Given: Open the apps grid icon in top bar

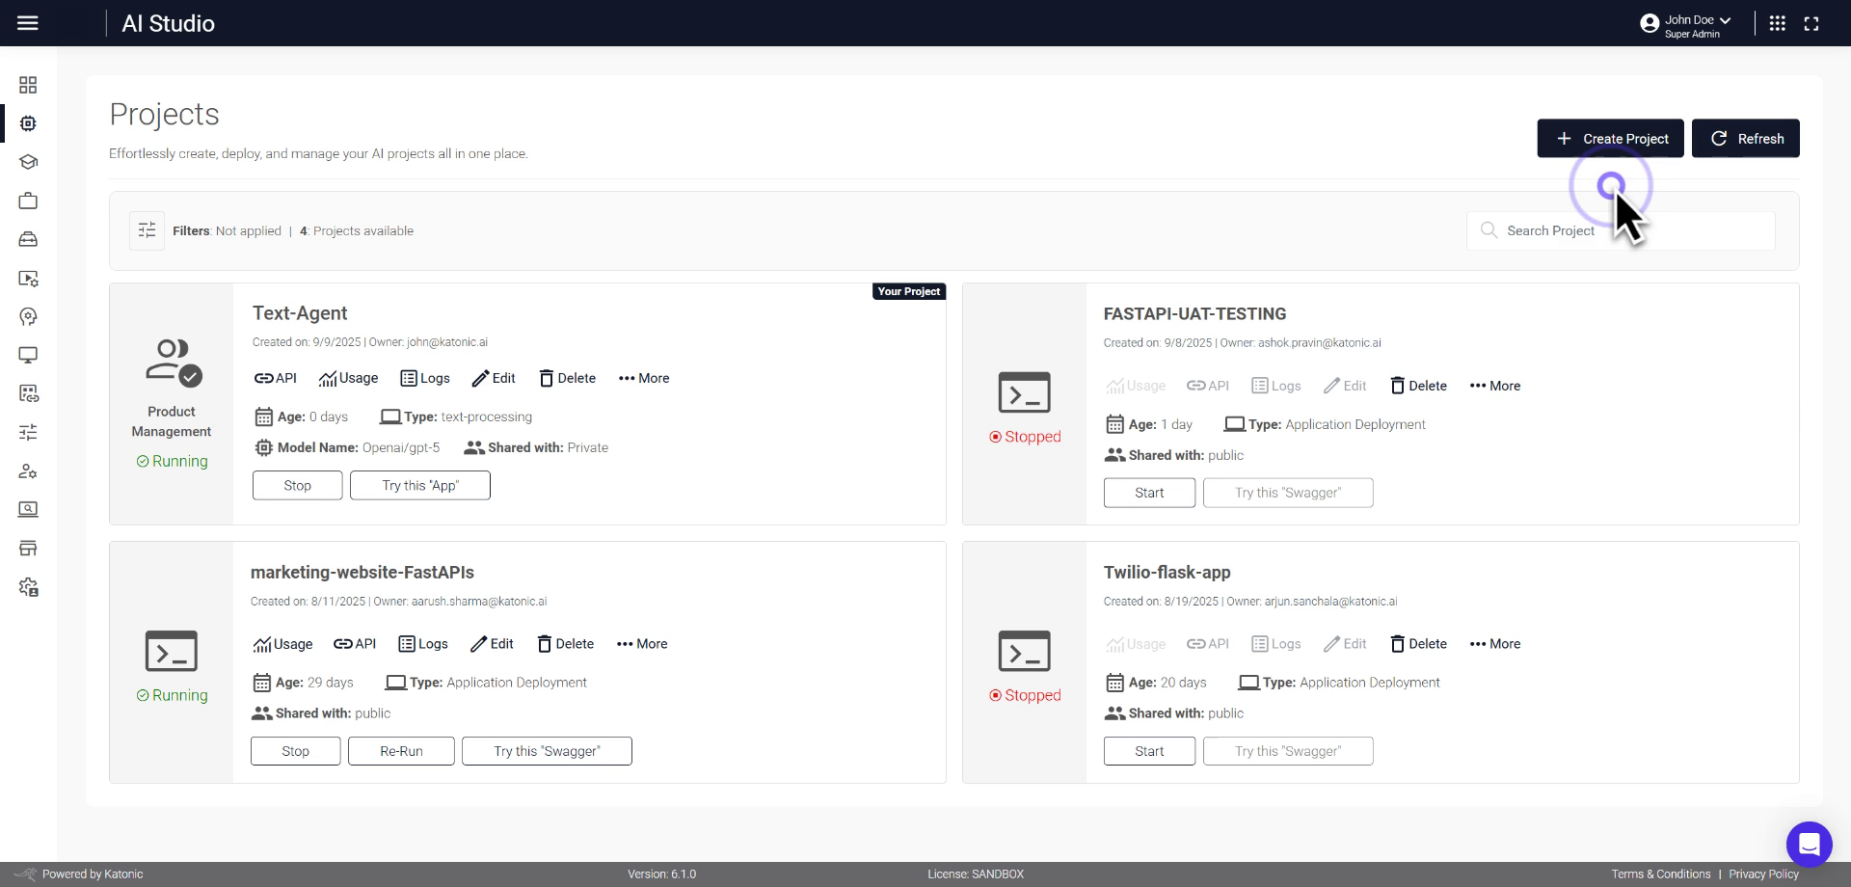Looking at the screenshot, I should click(x=1779, y=22).
